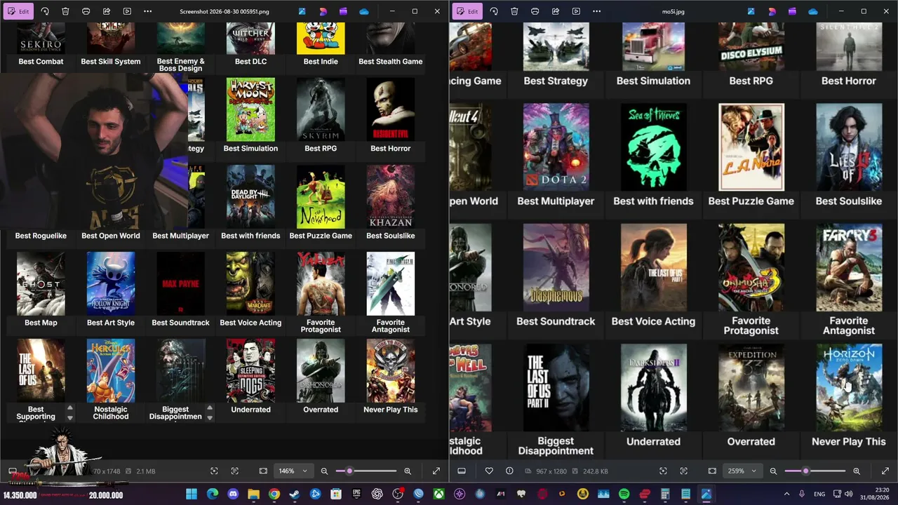Open the 259% zoom dropdown

(742, 471)
